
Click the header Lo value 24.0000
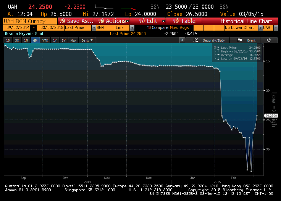(145, 14)
